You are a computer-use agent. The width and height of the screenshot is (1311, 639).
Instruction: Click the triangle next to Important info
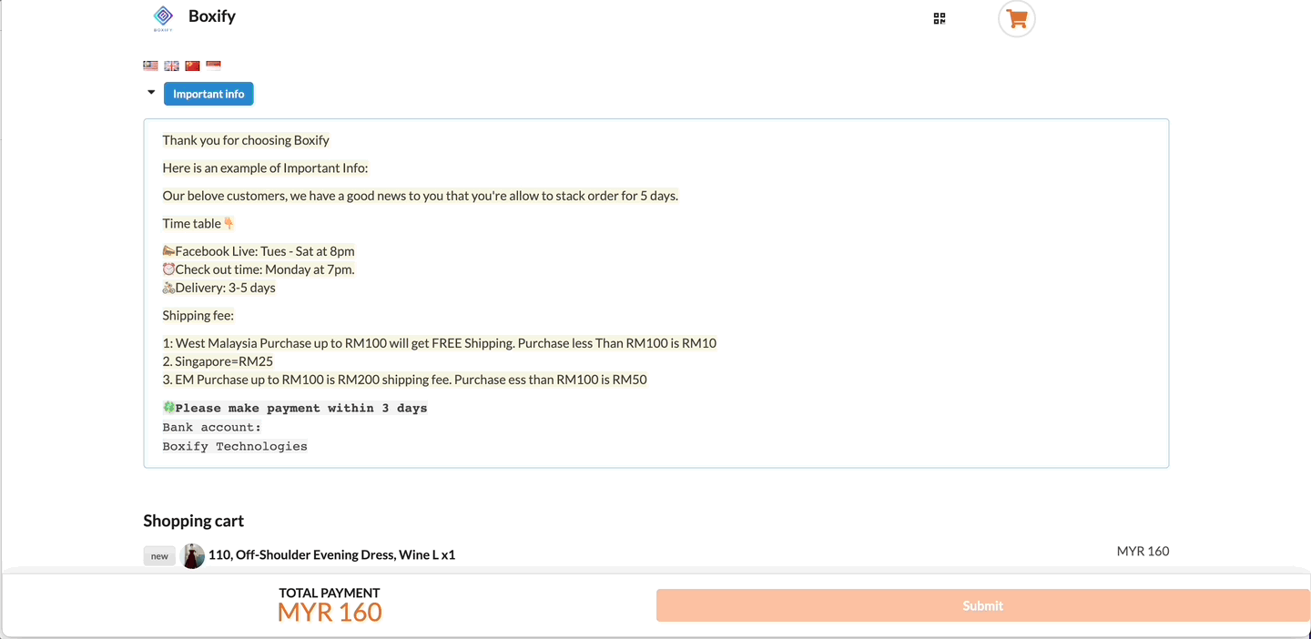click(x=151, y=92)
